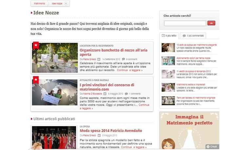Click the article search input field
Screen dimensions: 236x150
pyautogui.click(x=185, y=23)
